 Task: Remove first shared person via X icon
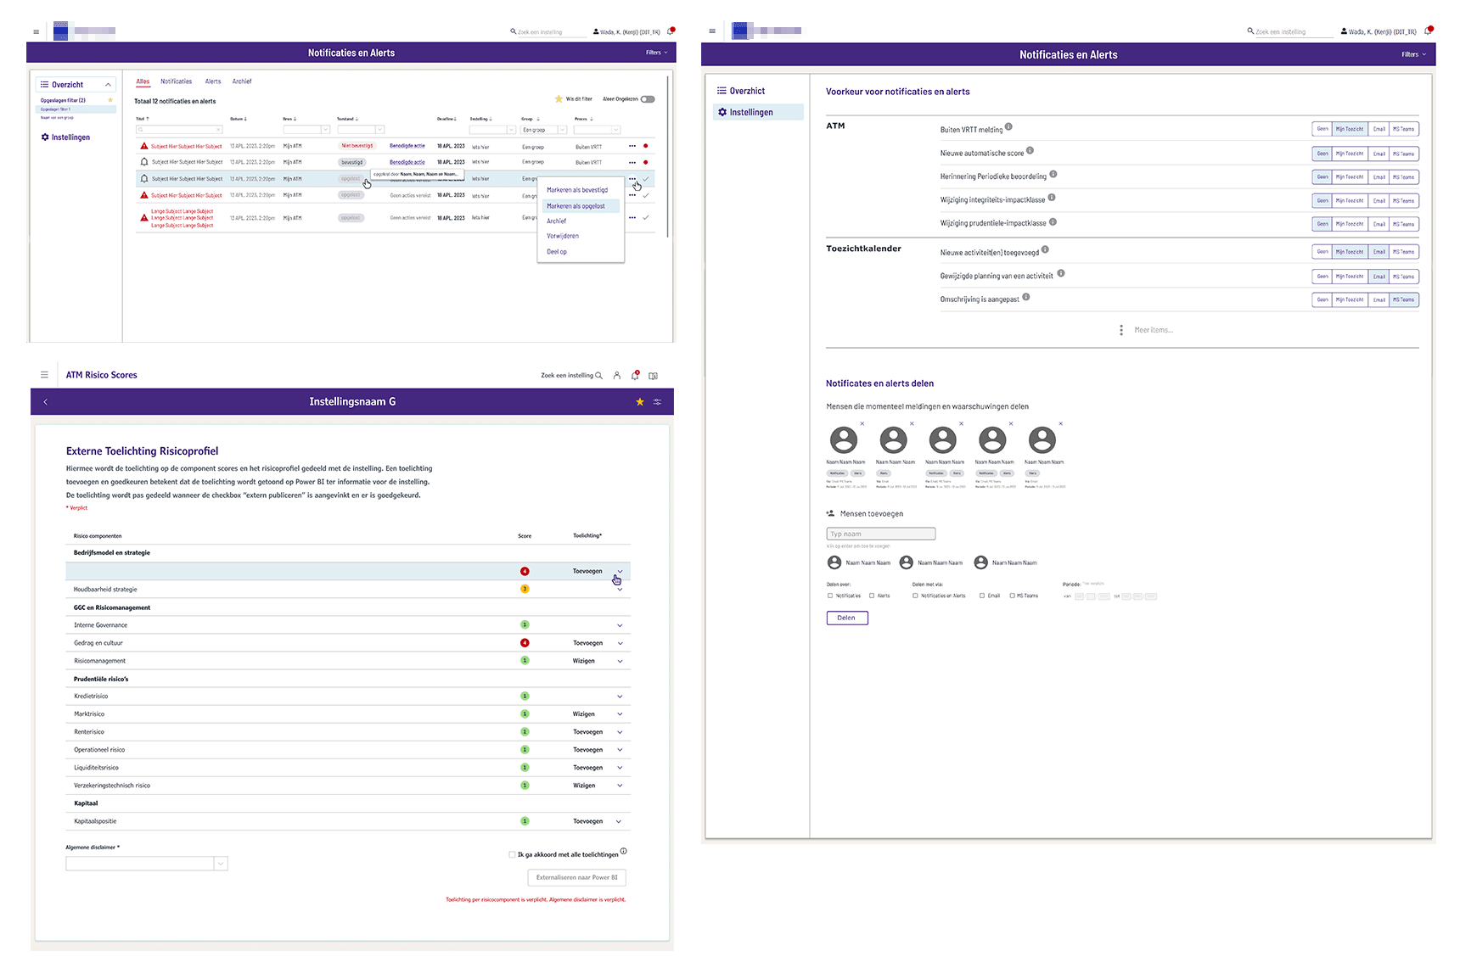tap(862, 423)
